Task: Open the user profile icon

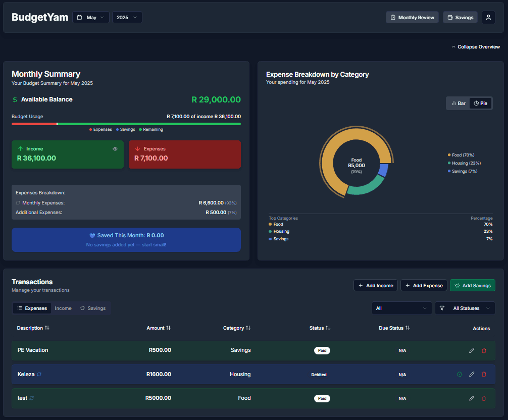Action: click(488, 17)
